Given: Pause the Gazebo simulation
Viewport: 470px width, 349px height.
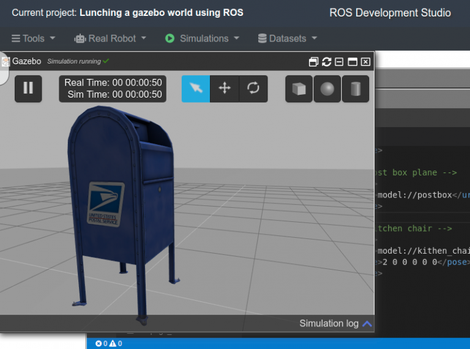Looking at the screenshot, I should [x=28, y=89].
